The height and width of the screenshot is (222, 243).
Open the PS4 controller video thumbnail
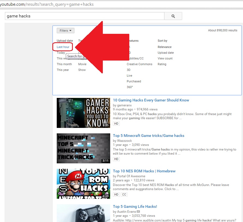pos(83,213)
